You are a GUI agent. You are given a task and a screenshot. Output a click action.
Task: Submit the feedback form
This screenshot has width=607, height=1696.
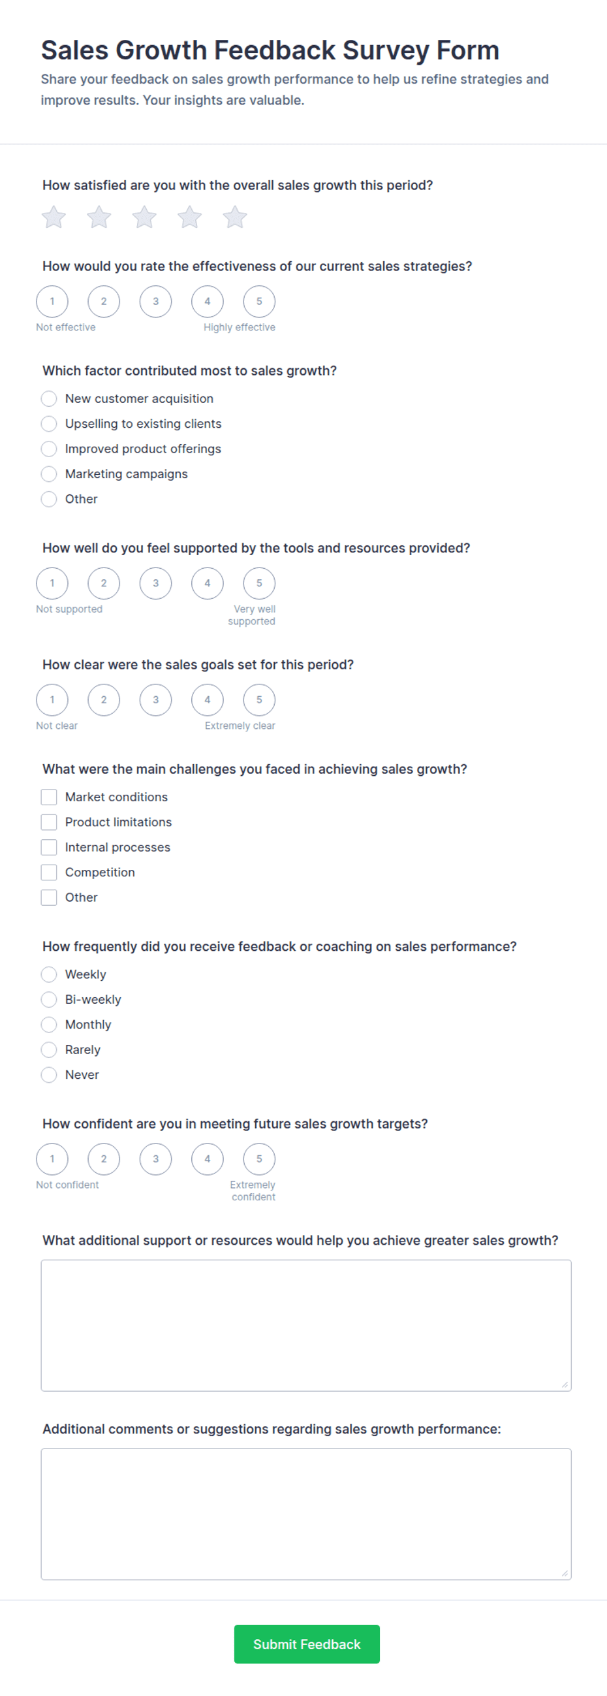tap(307, 1644)
